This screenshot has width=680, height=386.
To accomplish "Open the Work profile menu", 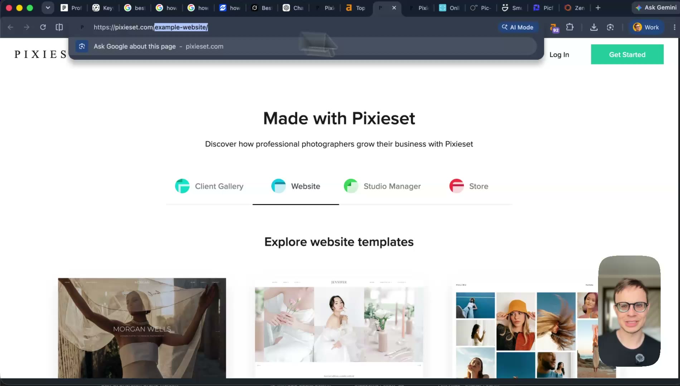I will point(646,27).
